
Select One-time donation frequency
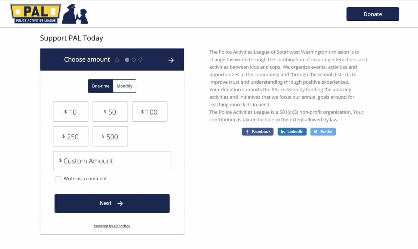tap(100, 86)
